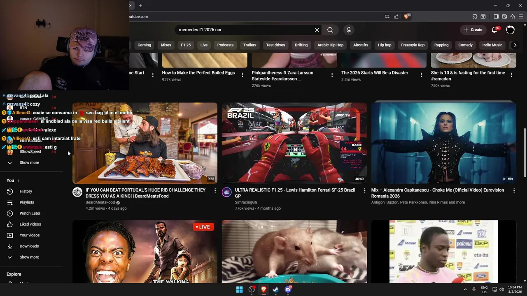Open options for 2026 Starts Disaster video
Screen dimensions: 527x296
coord(422,75)
